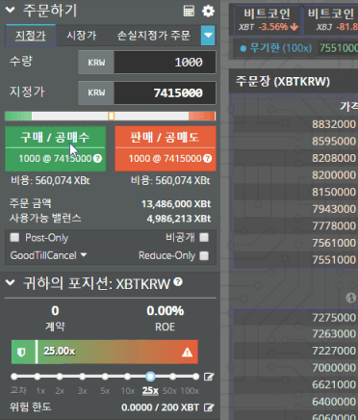Click order book price 7263000
This screenshot has height=420, width=358.
[334, 334]
